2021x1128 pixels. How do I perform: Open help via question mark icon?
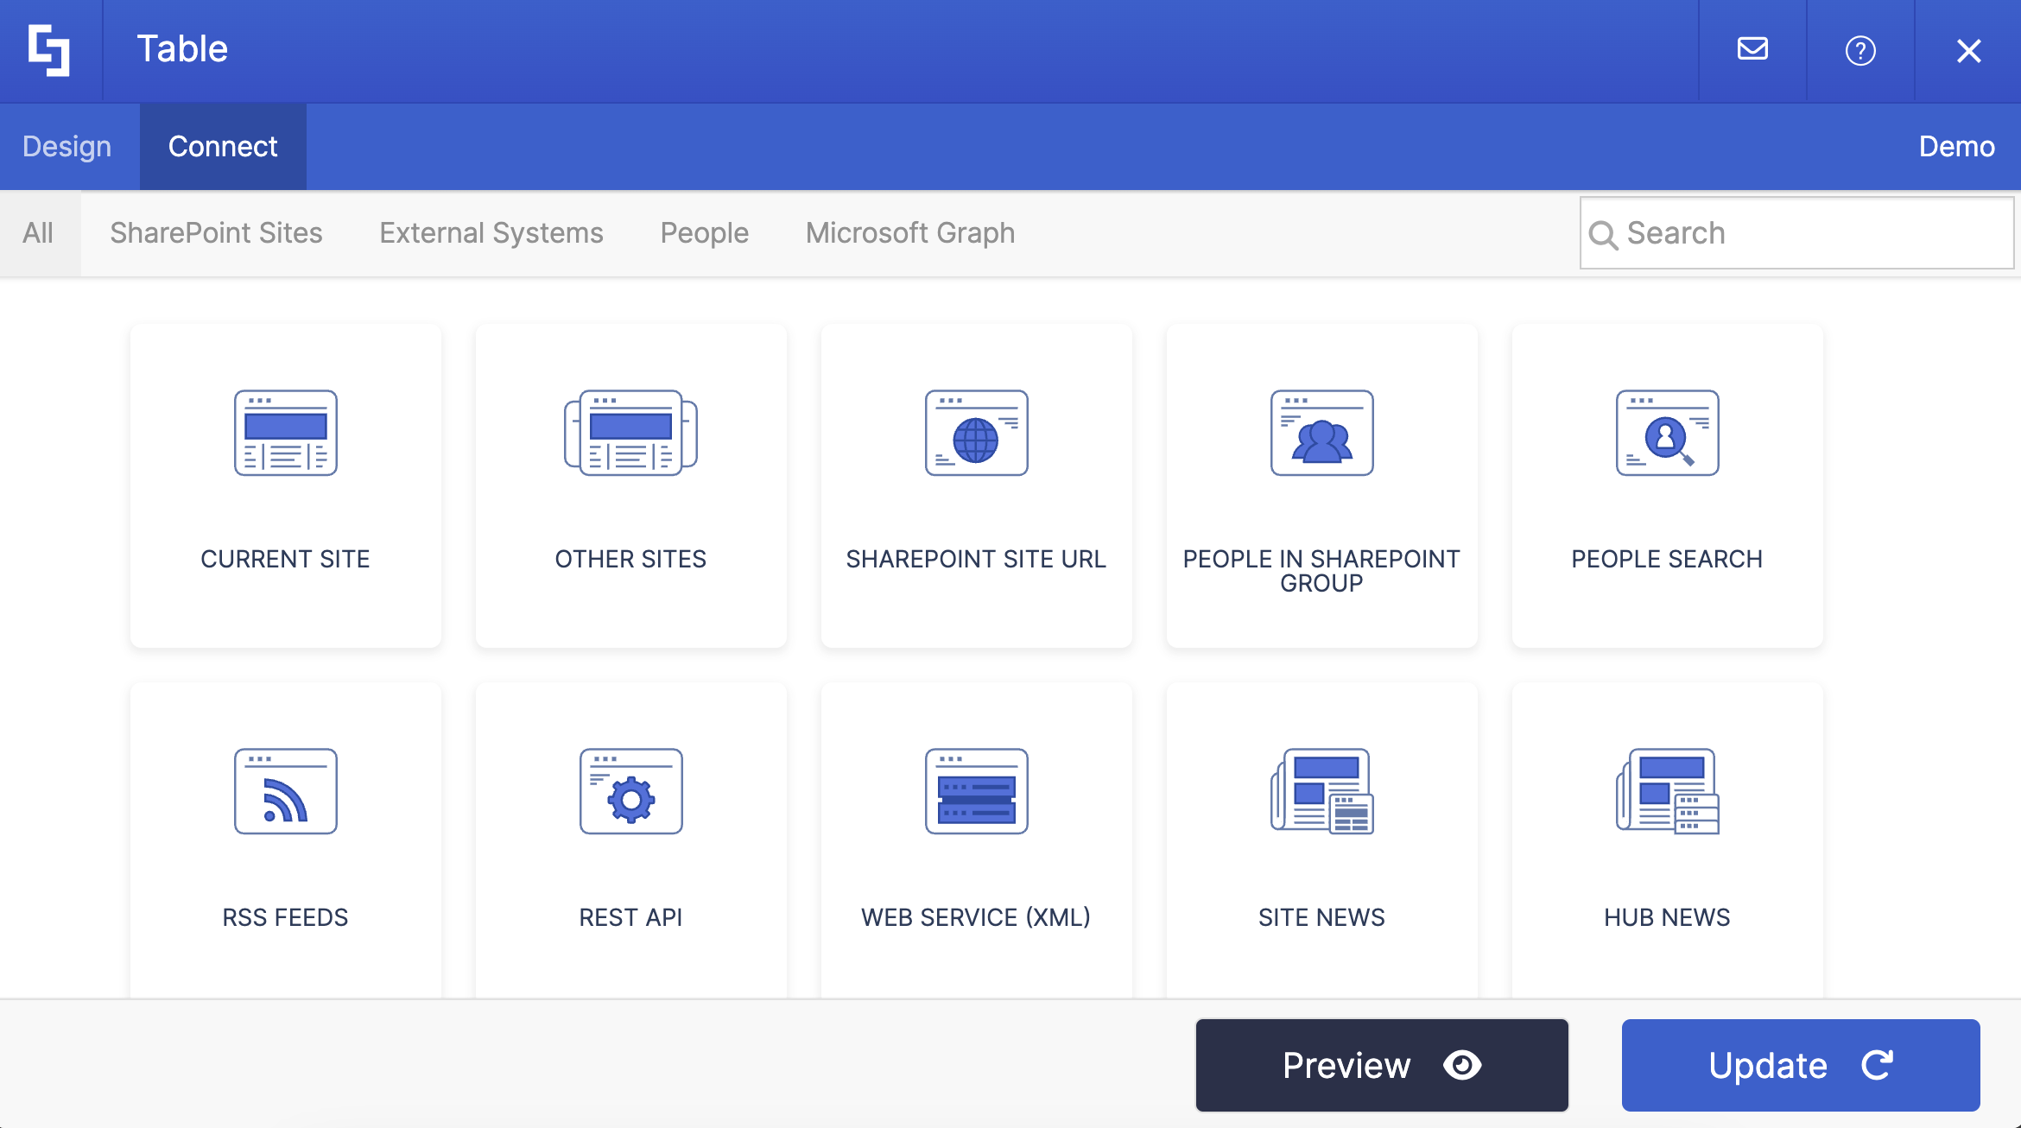(x=1860, y=50)
